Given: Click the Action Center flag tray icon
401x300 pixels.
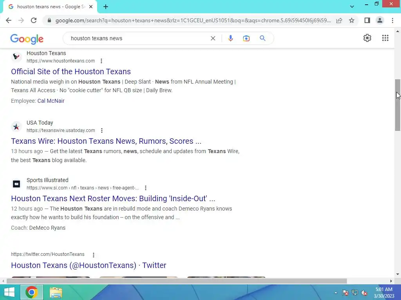Looking at the screenshot, I should click(x=345, y=293).
